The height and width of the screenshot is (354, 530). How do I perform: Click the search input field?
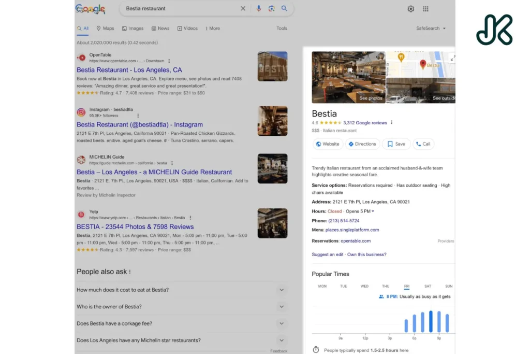181,8
